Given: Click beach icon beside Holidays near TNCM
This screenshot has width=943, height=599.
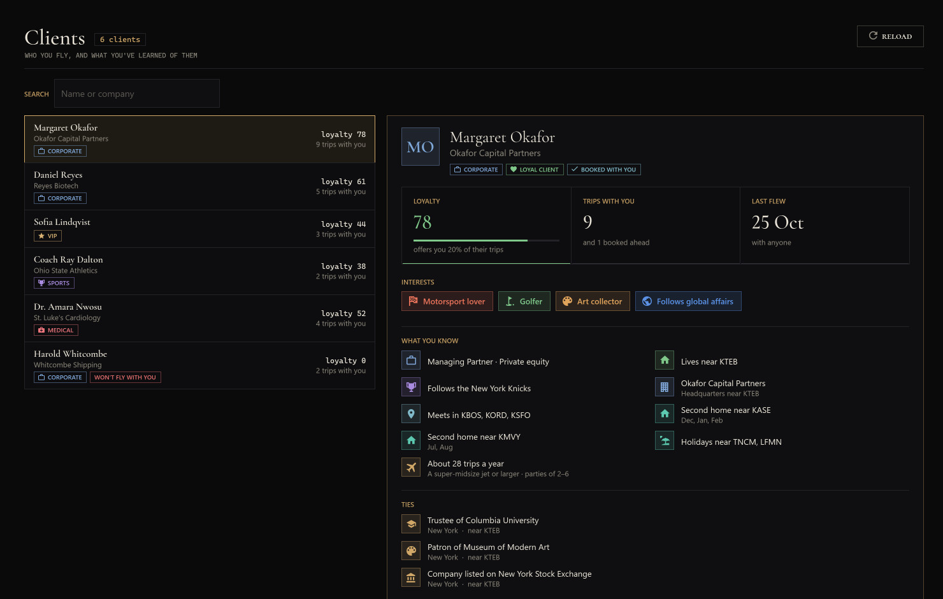Looking at the screenshot, I should 665,441.
